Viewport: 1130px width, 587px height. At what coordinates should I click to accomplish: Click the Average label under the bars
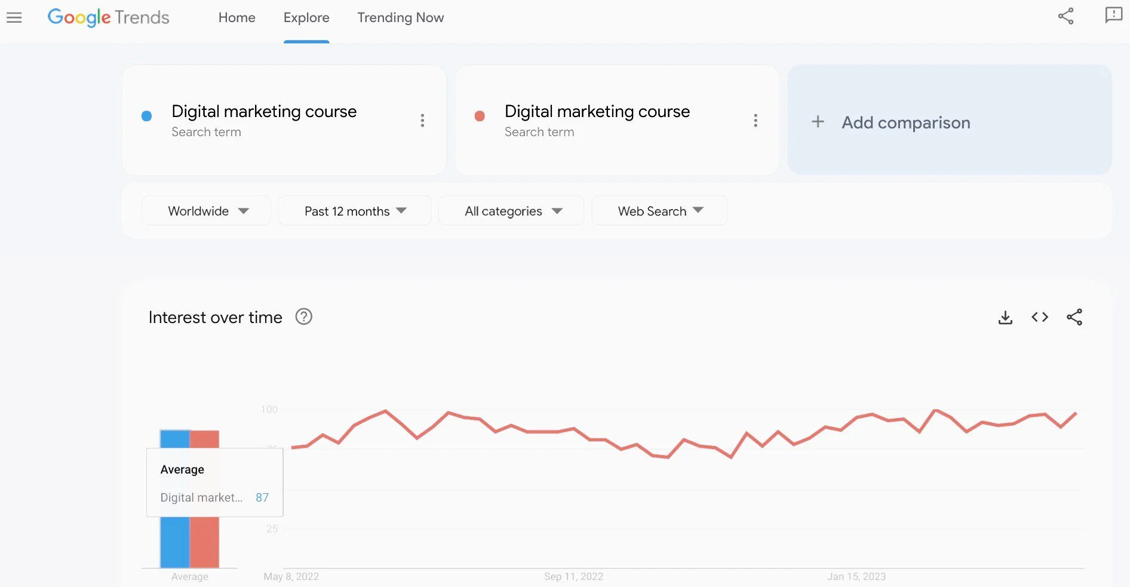[190, 576]
